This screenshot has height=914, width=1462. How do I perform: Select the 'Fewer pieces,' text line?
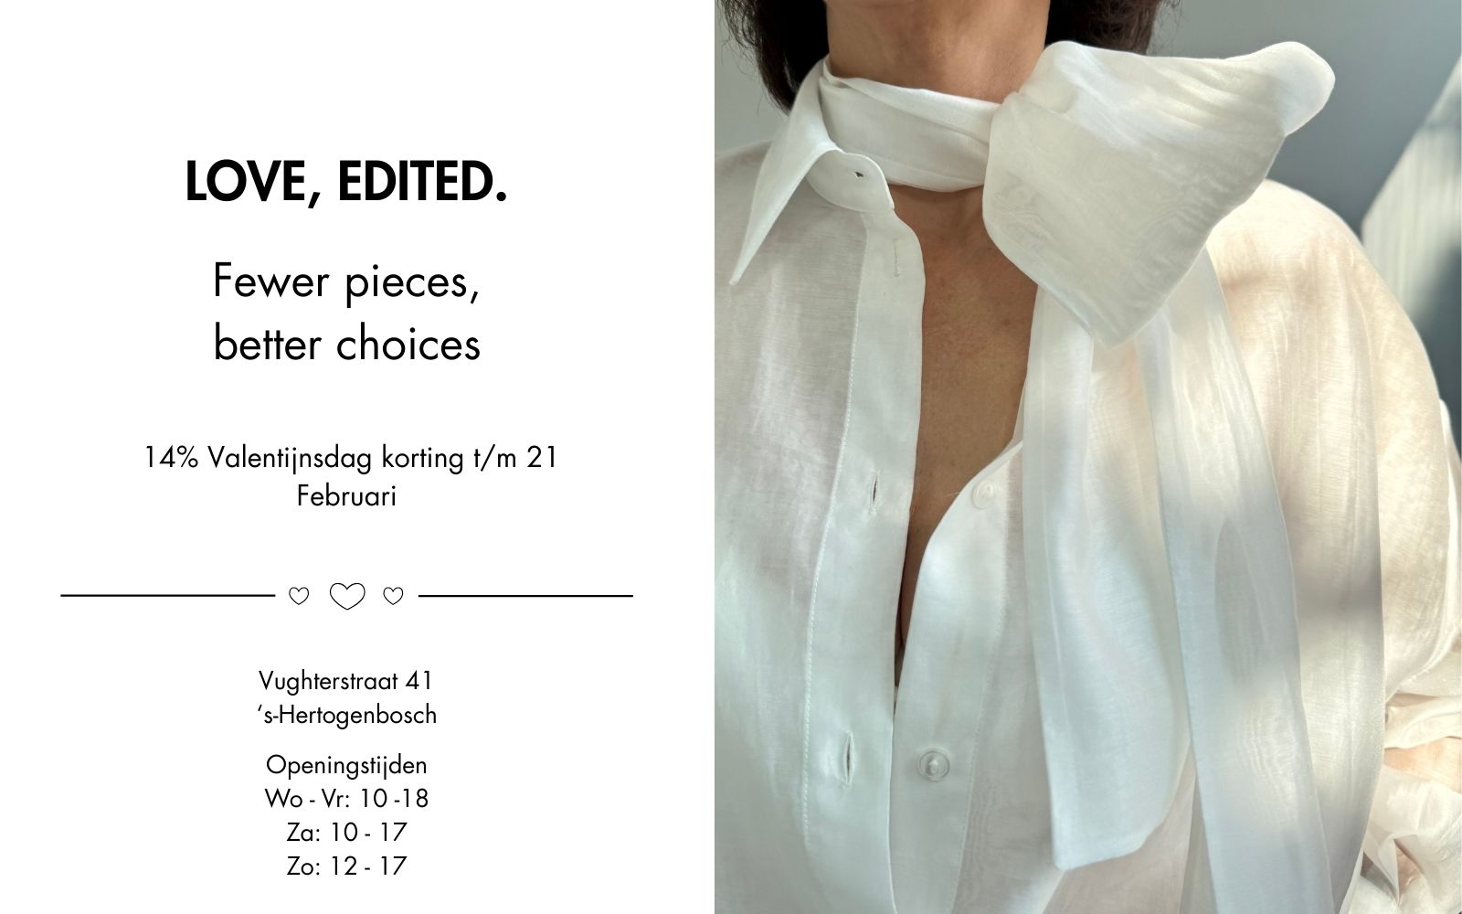point(346,282)
